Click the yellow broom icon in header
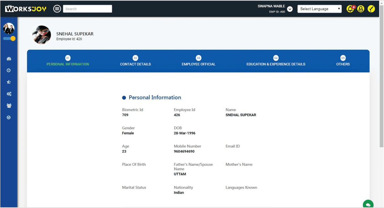The height and width of the screenshot is (208, 384). pyautogui.click(x=371, y=9)
